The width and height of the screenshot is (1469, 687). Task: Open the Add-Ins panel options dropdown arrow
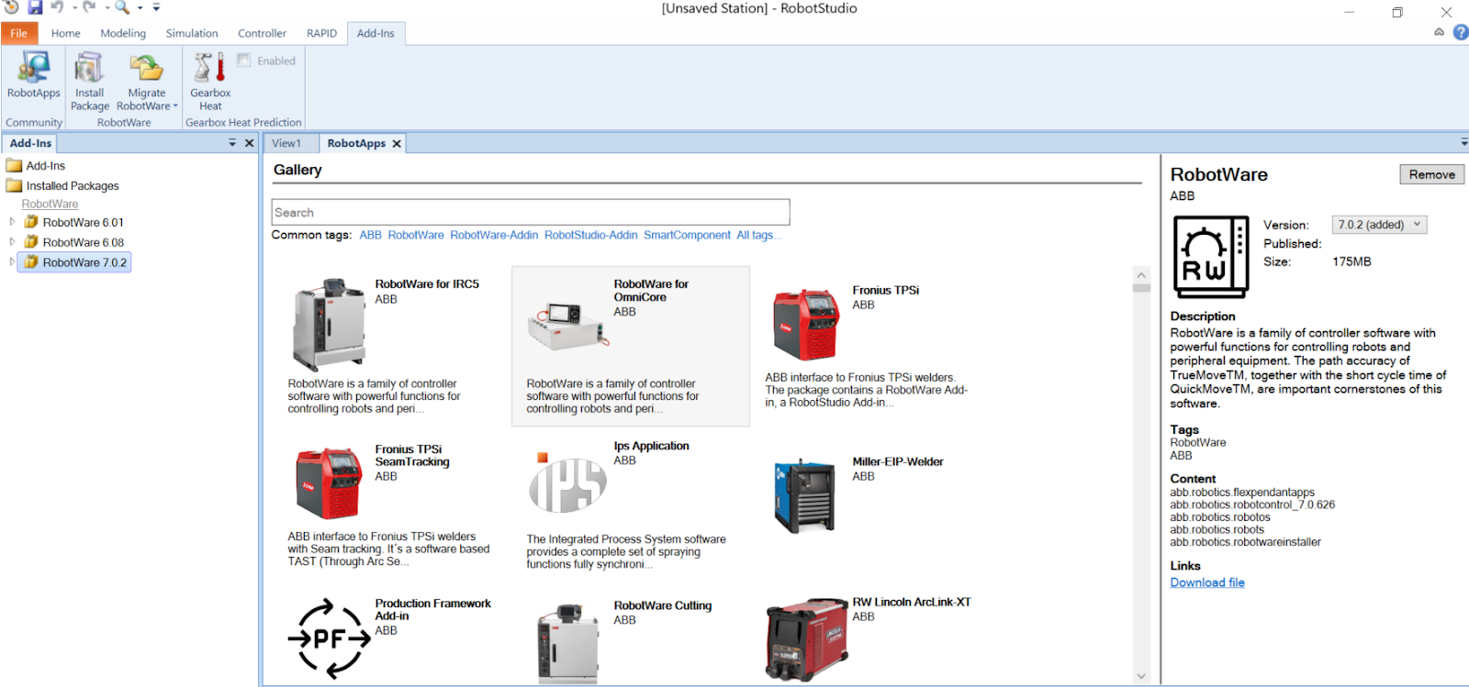coord(232,143)
